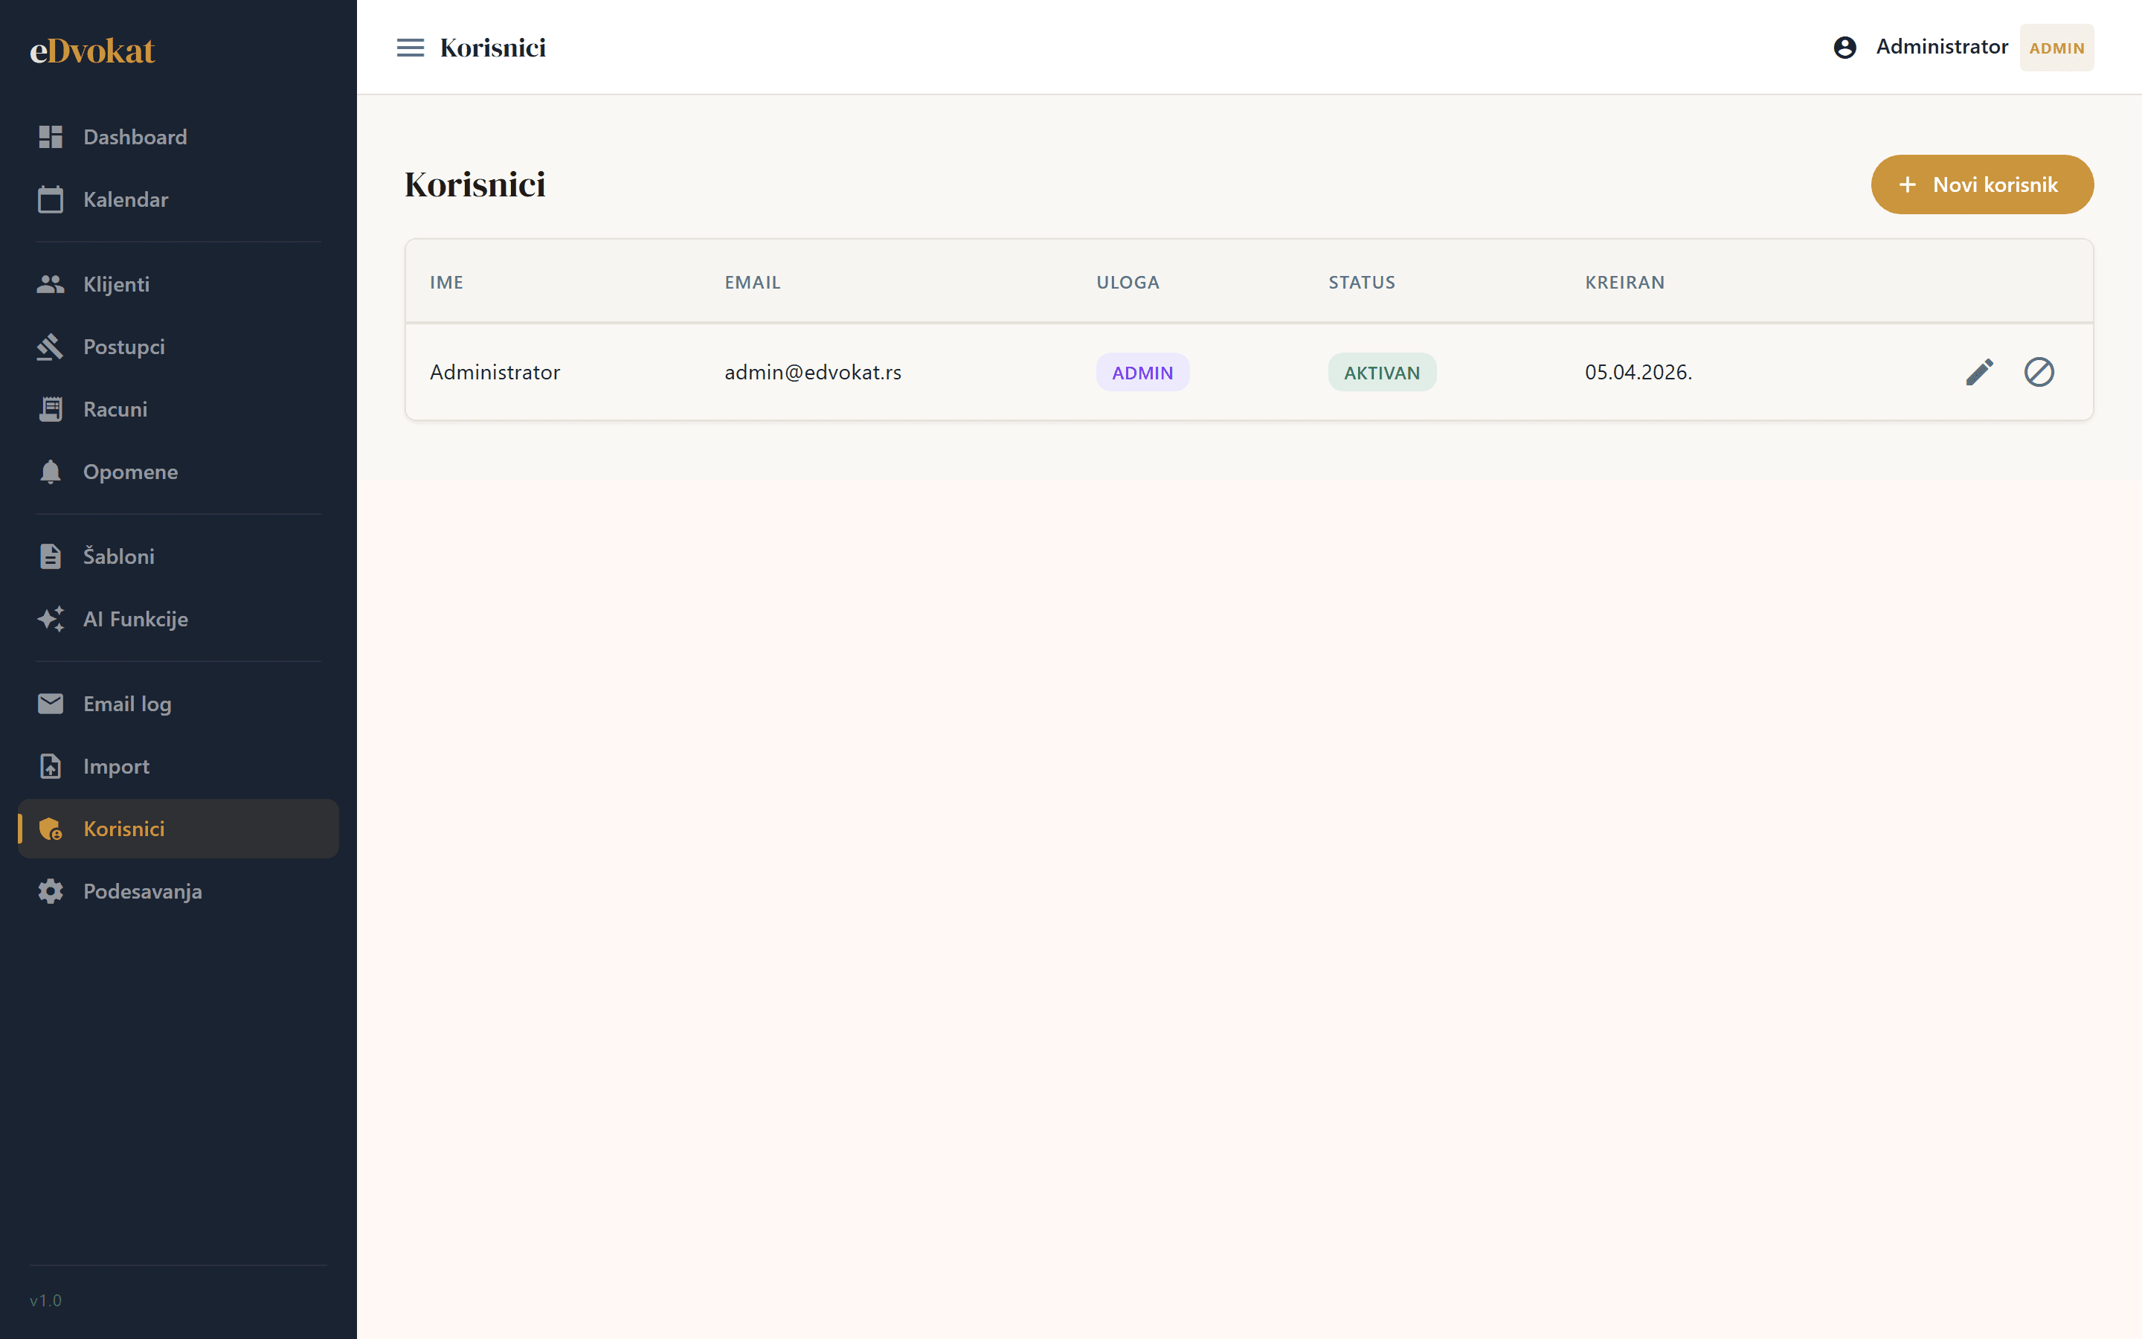Select Import in sidebar
Viewport: 2142px width, 1339px height.
pos(178,766)
